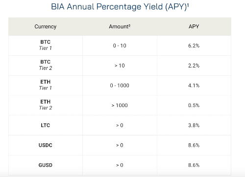
Task: Click the BIA Annual Percentage Yield title
Action: 120,7
